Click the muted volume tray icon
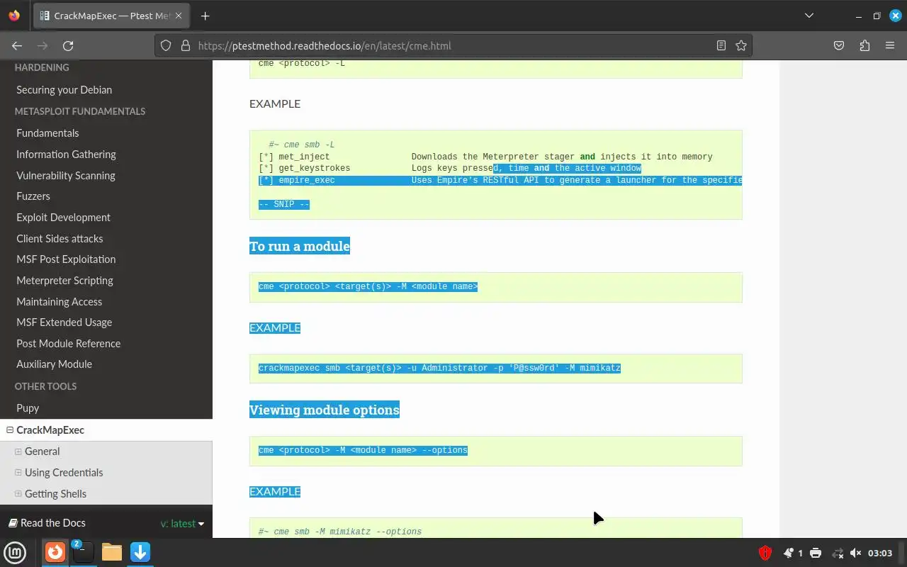 point(856,553)
